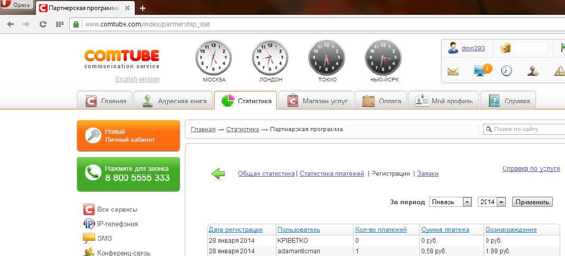Open the Мой профиль tab
The height and width of the screenshot is (256, 565).
click(x=443, y=100)
